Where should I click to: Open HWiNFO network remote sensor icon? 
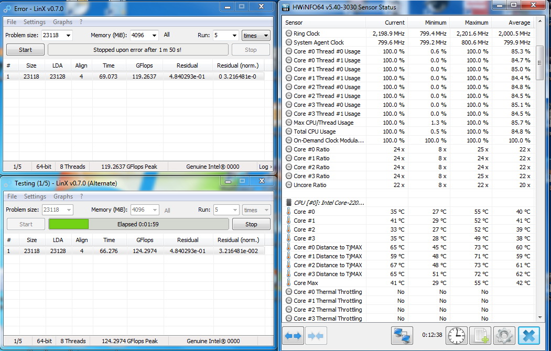pos(402,335)
